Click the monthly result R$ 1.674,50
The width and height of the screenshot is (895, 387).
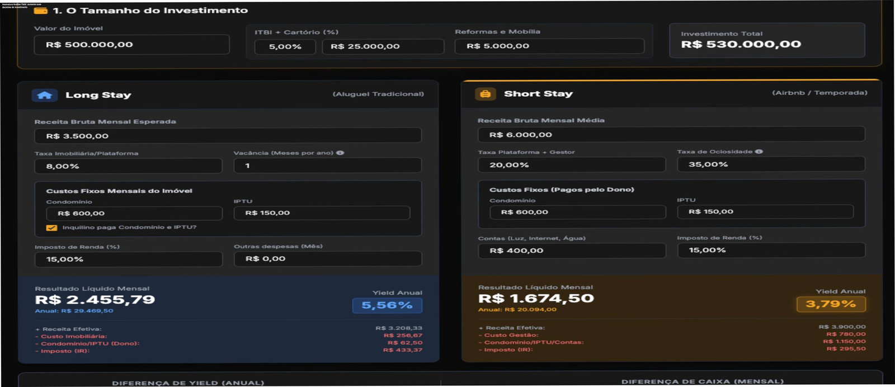[536, 299]
